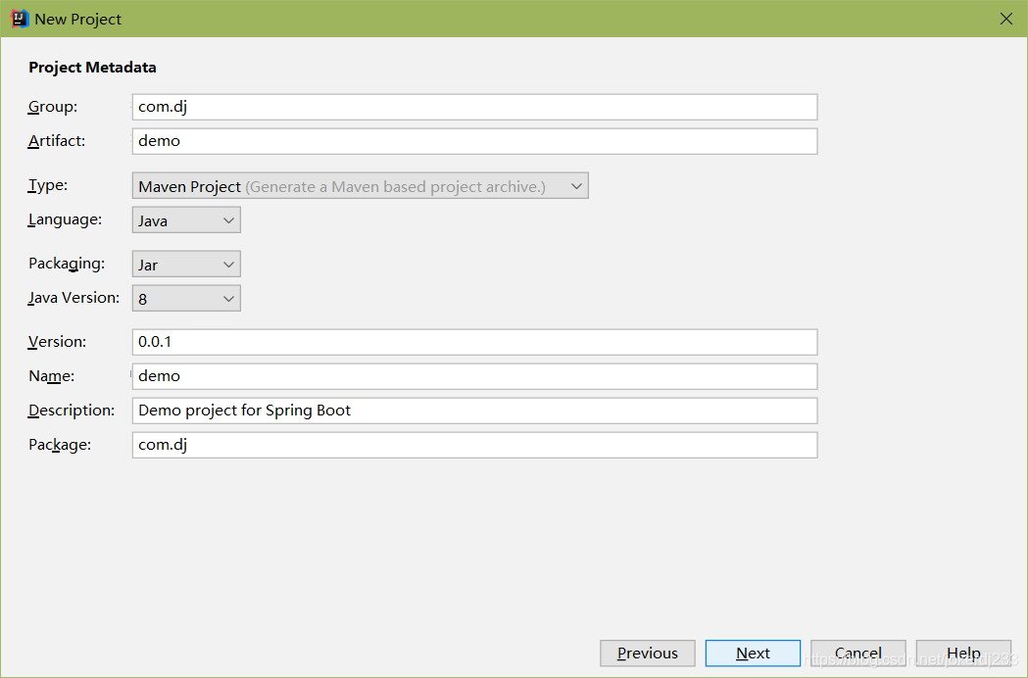Screen dimensions: 1028x678
Task: Cancel the new project wizard
Action: point(858,654)
